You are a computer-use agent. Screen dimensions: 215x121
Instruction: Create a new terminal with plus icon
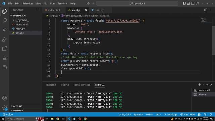coord(199,85)
